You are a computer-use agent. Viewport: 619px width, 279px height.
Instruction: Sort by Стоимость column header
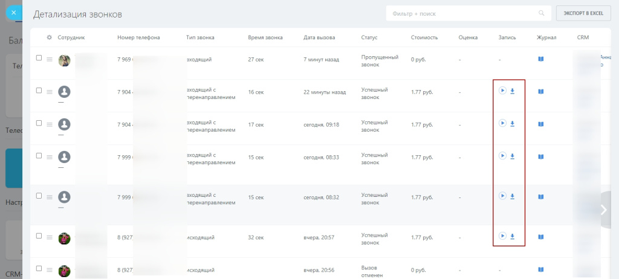click(x=424, y=37)
